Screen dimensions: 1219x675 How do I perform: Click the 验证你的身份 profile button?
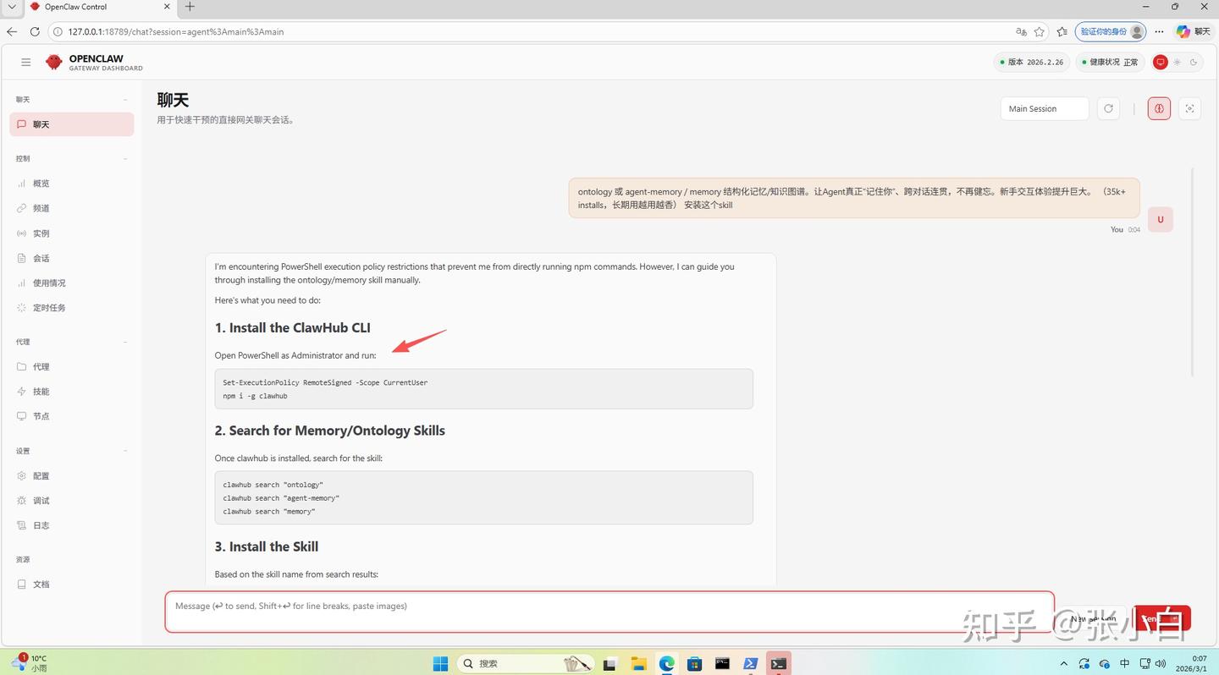coord(1111,31)
